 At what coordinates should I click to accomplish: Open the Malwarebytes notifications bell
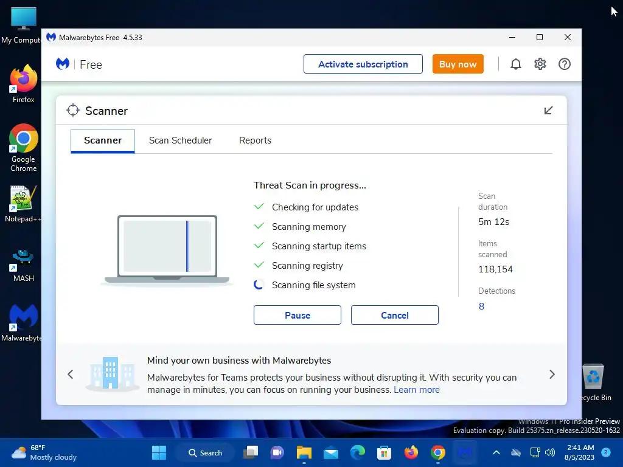click(516, 64)
